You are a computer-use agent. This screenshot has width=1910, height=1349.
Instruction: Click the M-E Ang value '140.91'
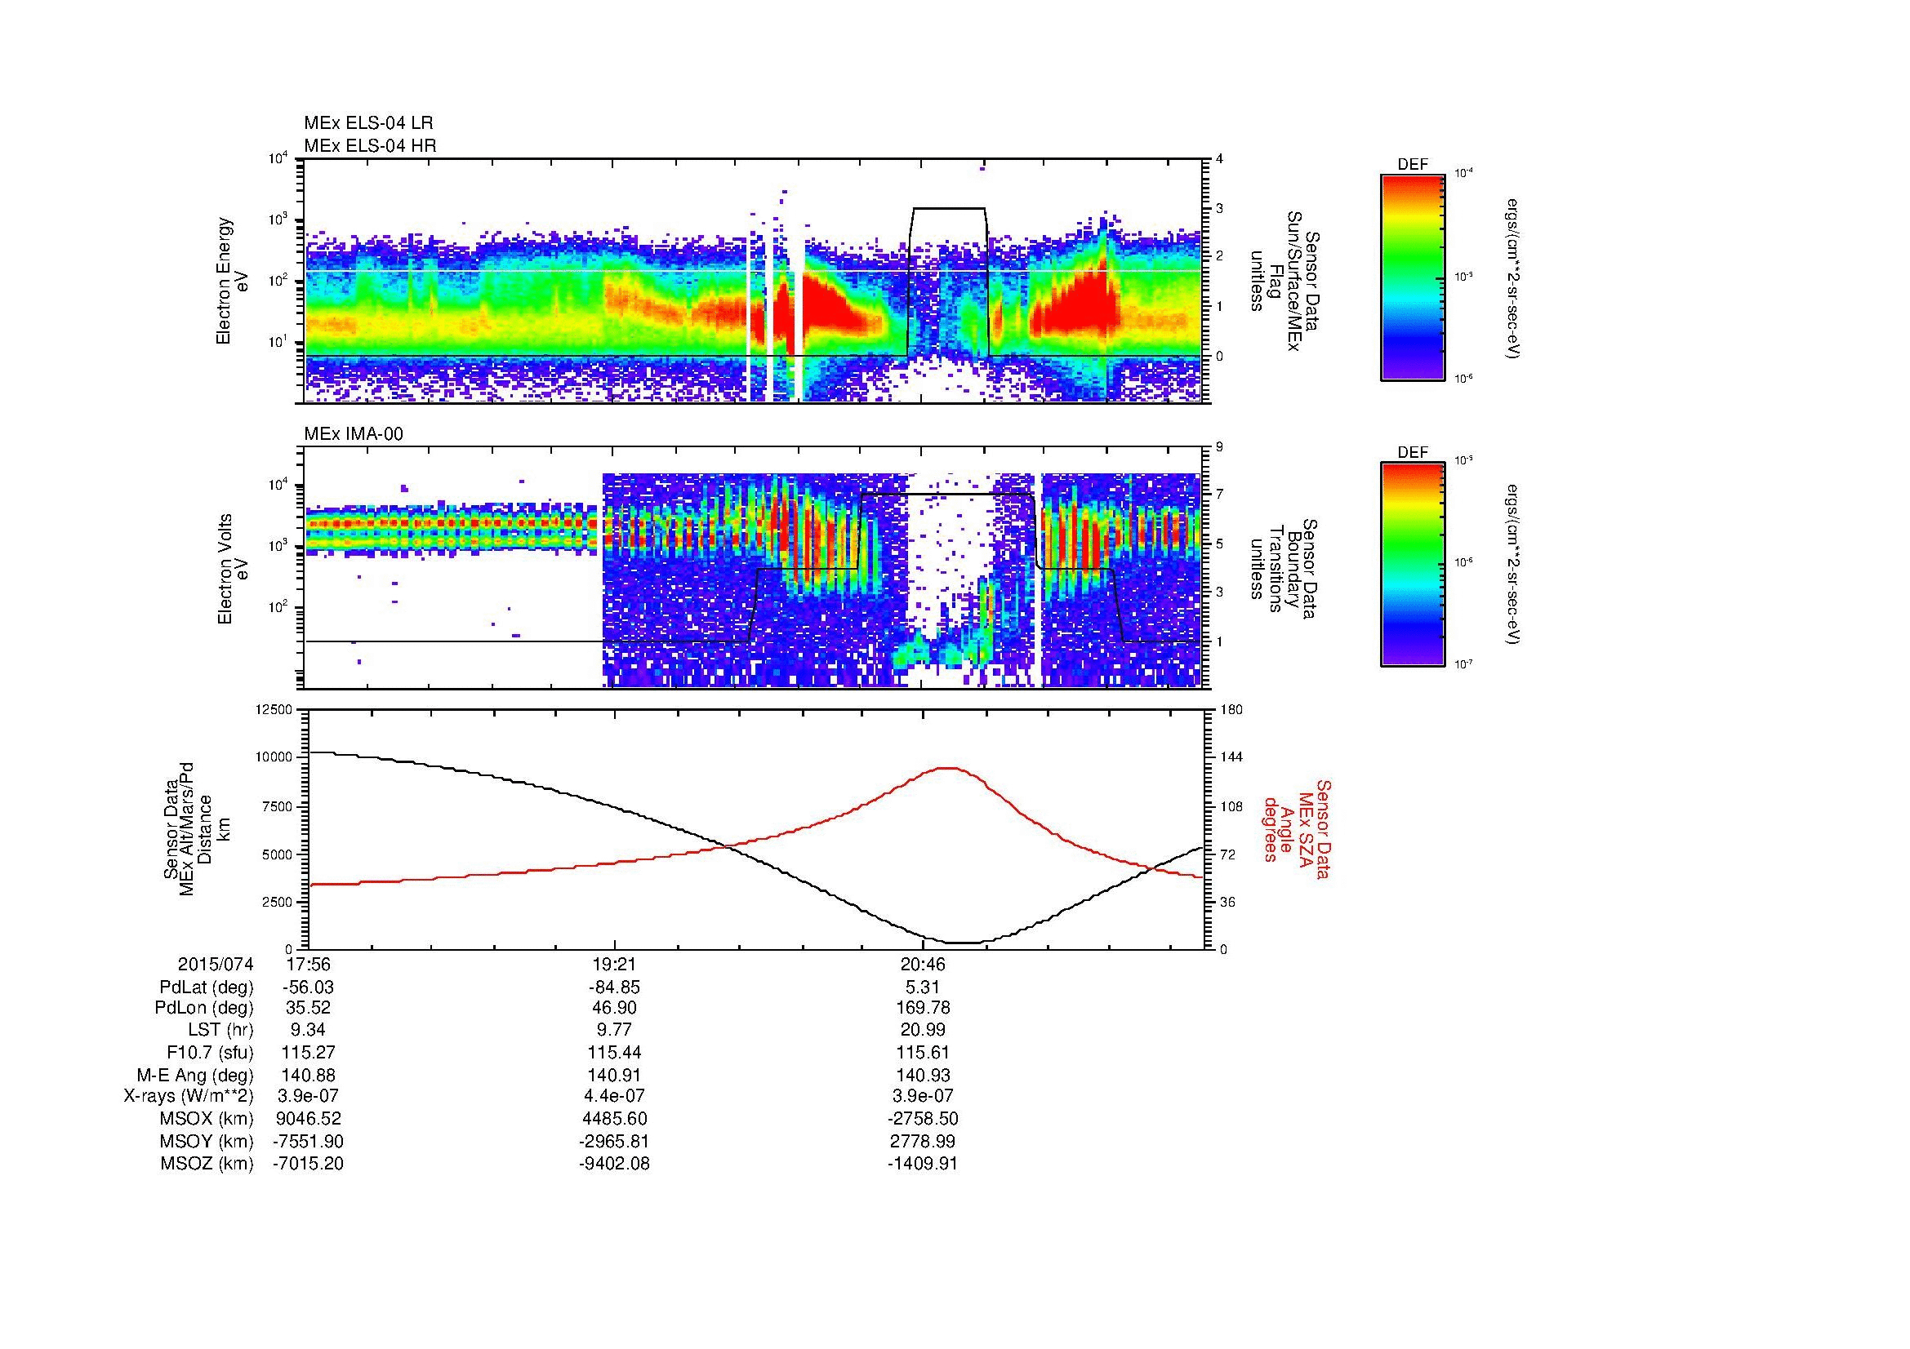click(615, 1075)
